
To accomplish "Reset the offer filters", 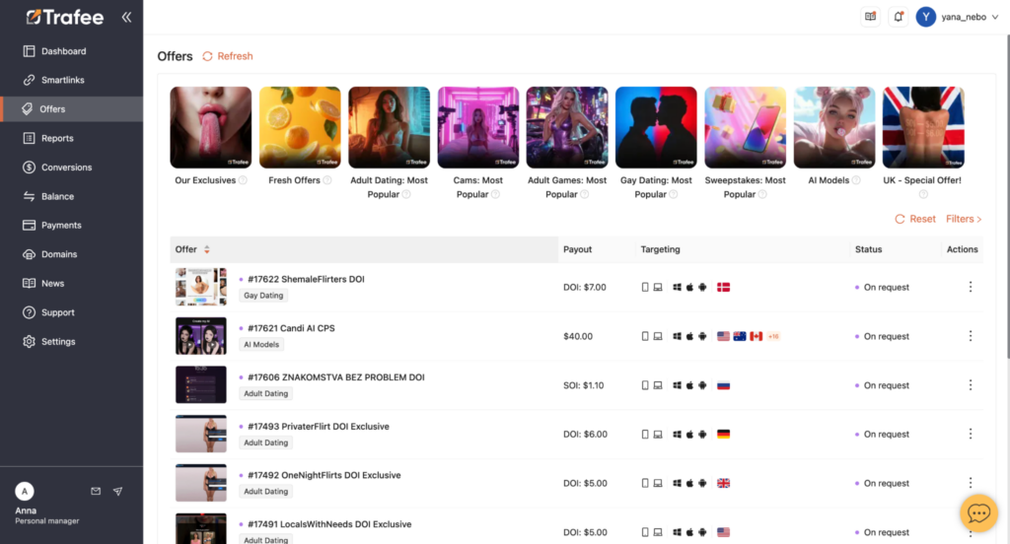I will pyautogui.click(x=915, y=219).
